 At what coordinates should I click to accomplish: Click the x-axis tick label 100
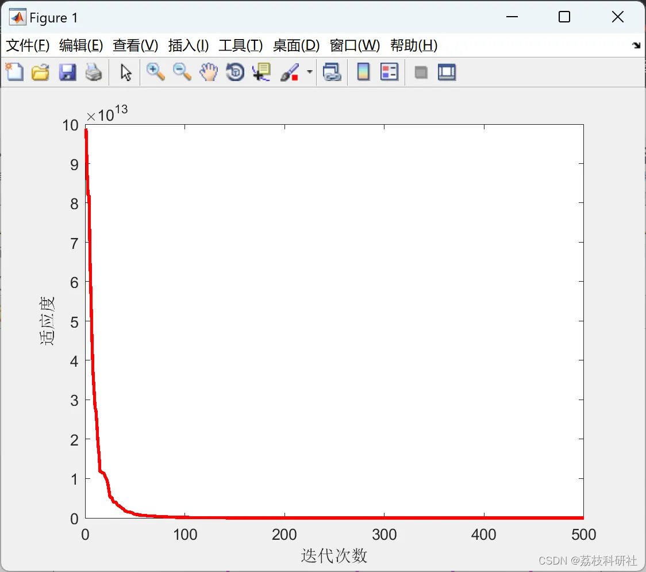185,535
